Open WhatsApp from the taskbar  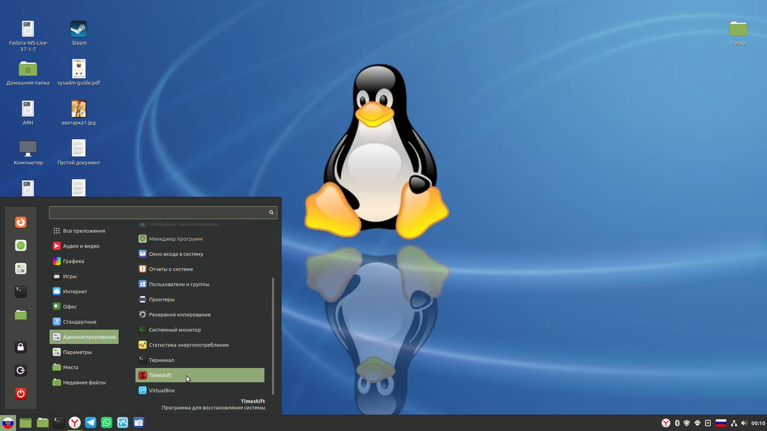pyautogui.click(x=107, y=423)
